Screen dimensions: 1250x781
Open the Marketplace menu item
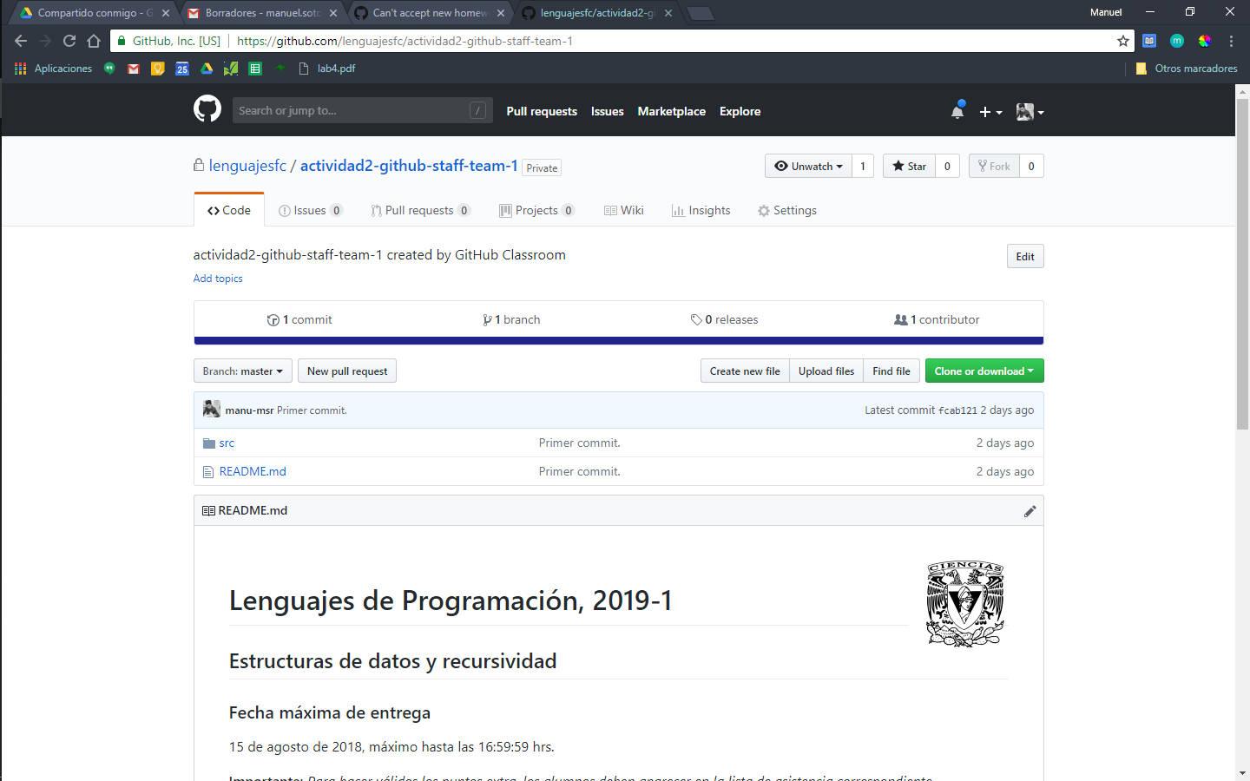[671, 111]
